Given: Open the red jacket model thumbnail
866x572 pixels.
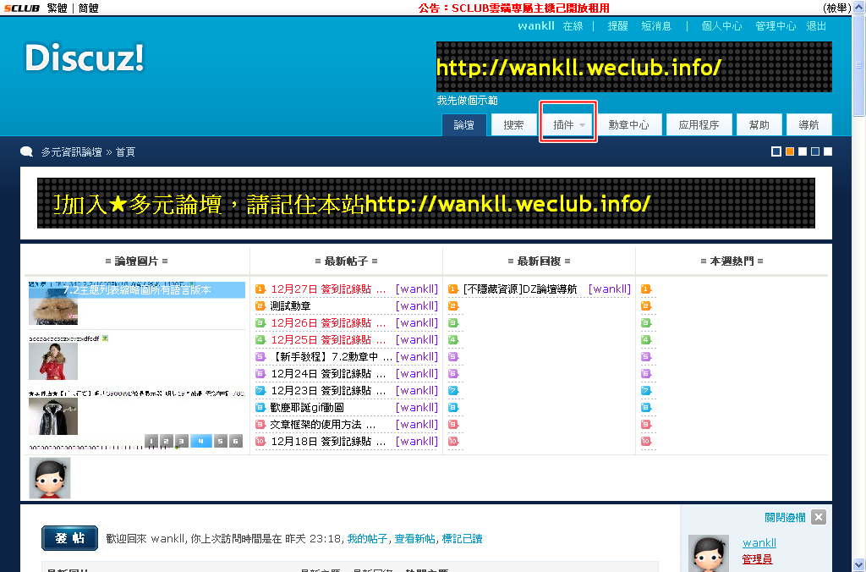Looking at the screenshot, I should pyautogui.click(x=53, y=361).
